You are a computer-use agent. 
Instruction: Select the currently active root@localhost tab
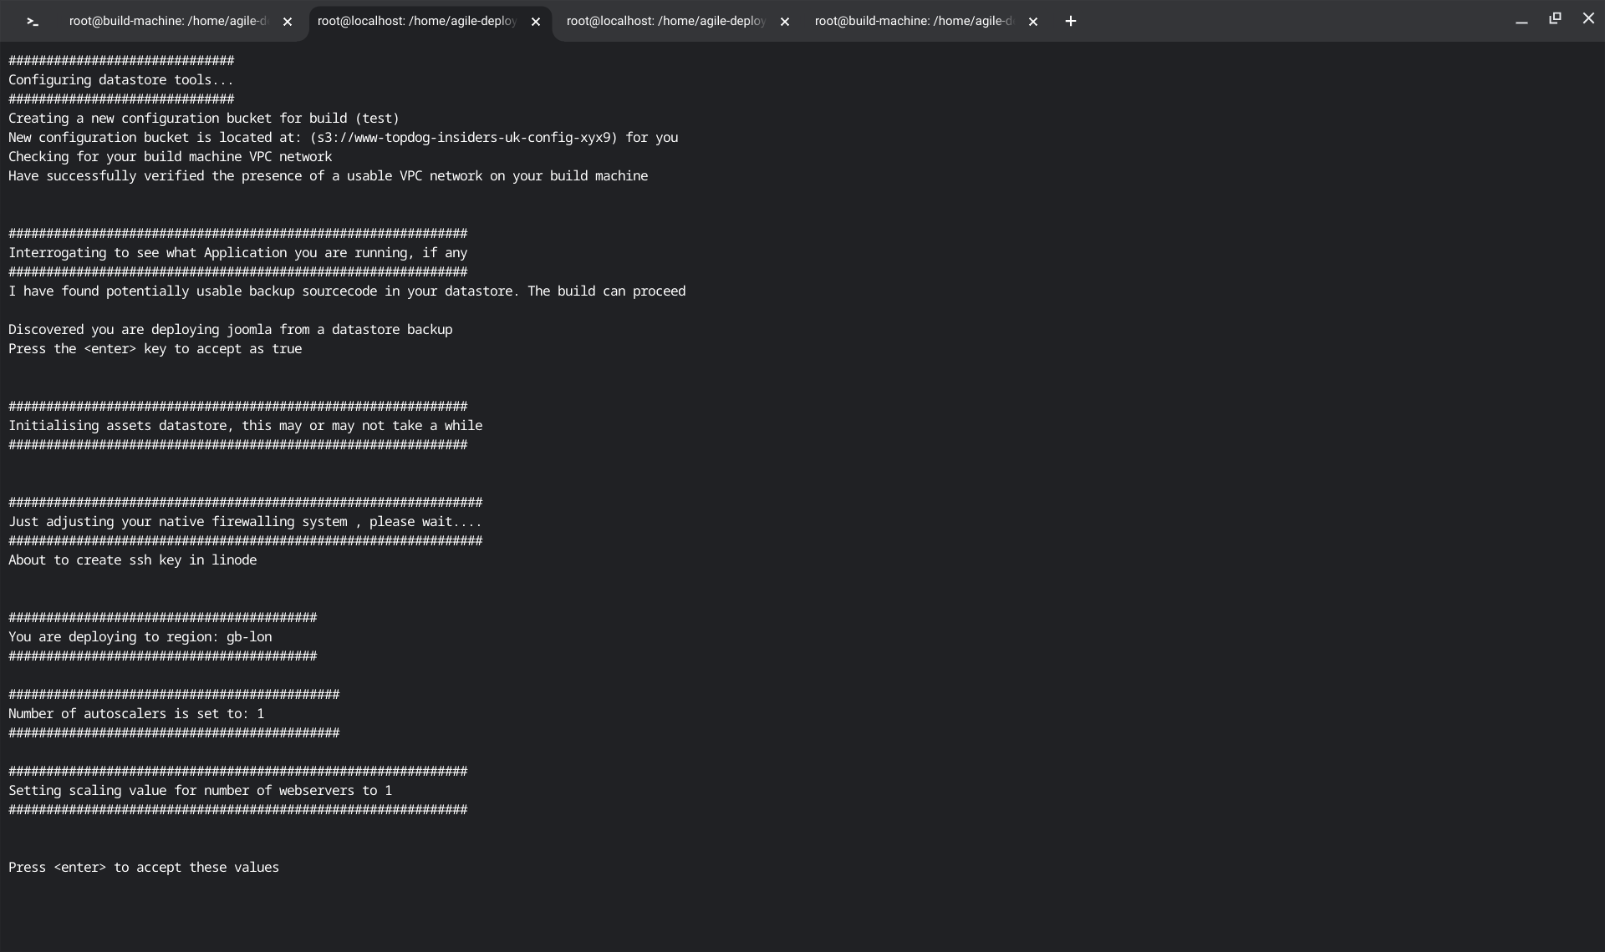[416, 22]
